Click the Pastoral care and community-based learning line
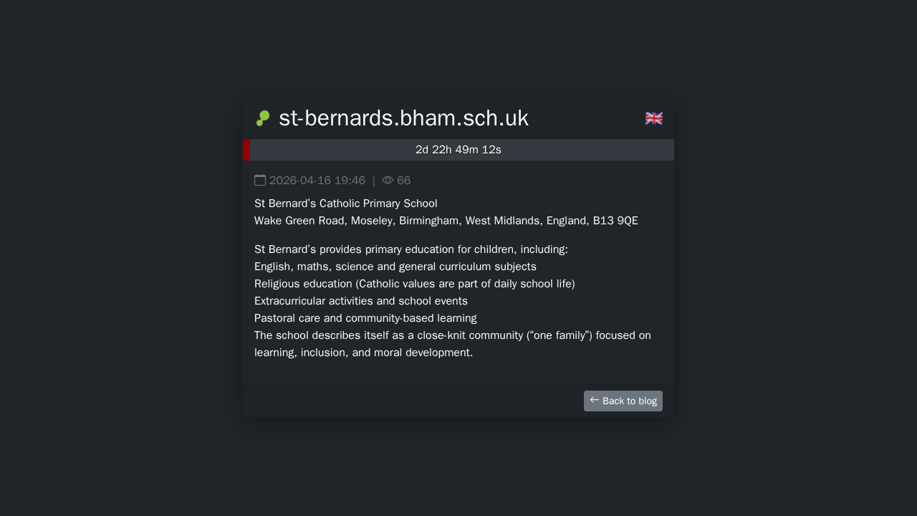 point(365,318)
